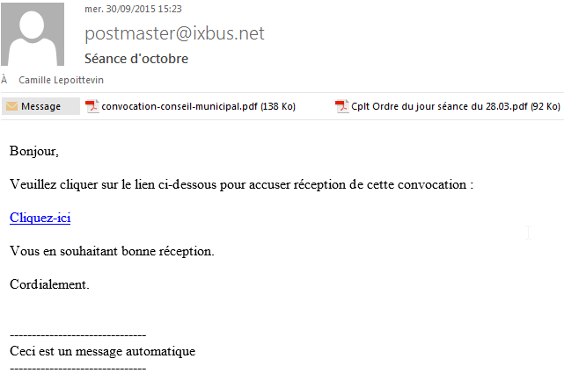Click the sentence starting with Veuillez cliquer
This screenshot has height=373, width=564.
(241, 184)
